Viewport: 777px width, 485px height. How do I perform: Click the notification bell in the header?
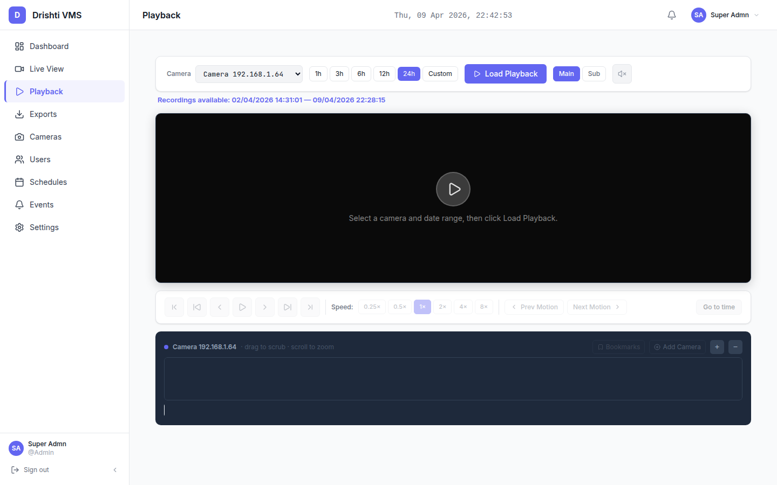(x=671, y=15)
